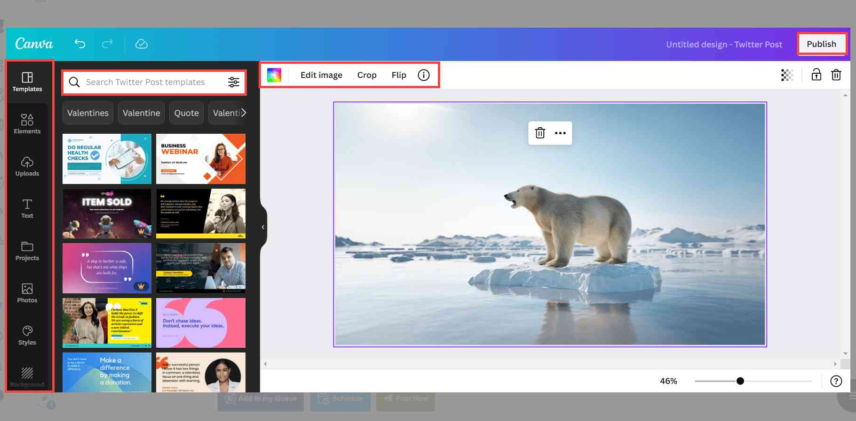Viewport: 856px width, 421px height.
Task: Click Crop in toolbar
Action: (x=367, y=75)
